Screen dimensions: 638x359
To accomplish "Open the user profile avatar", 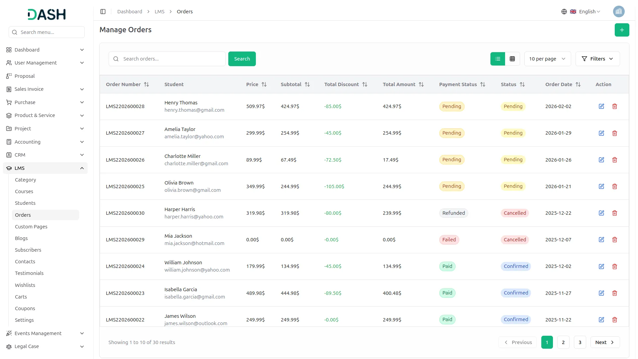I will pyautogui.click(x=618, y=12).
